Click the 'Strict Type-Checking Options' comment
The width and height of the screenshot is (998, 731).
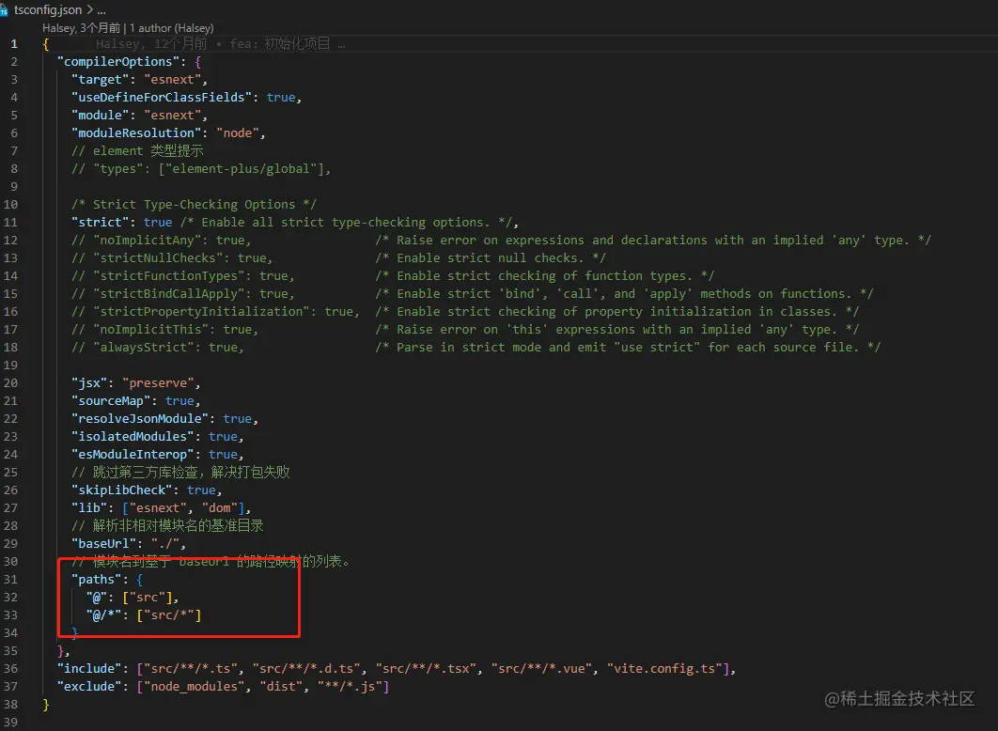click(195, 204)
